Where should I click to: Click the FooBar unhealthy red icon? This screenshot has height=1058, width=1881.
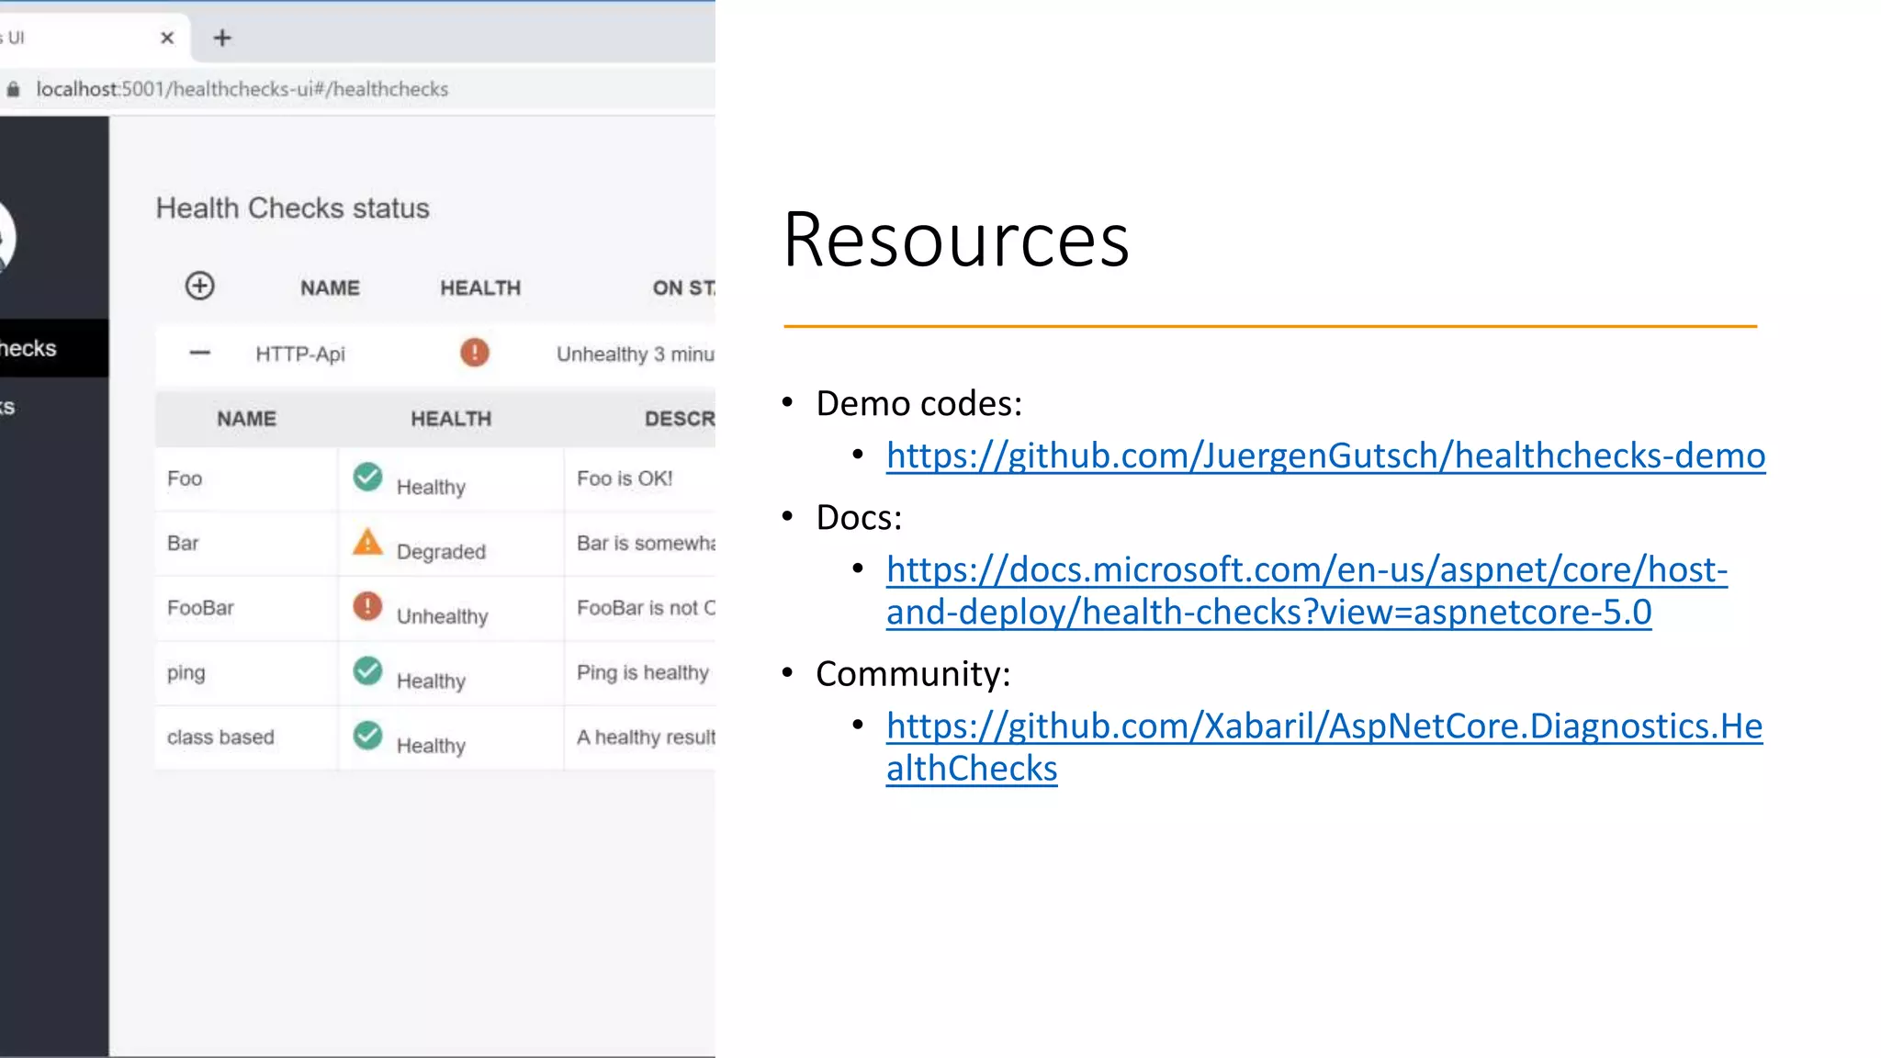pyautogui.click(x=367, y=606)
